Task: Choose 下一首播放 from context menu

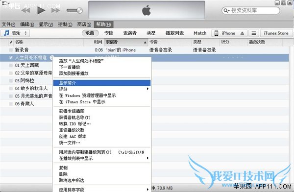Action: [102, 67]
